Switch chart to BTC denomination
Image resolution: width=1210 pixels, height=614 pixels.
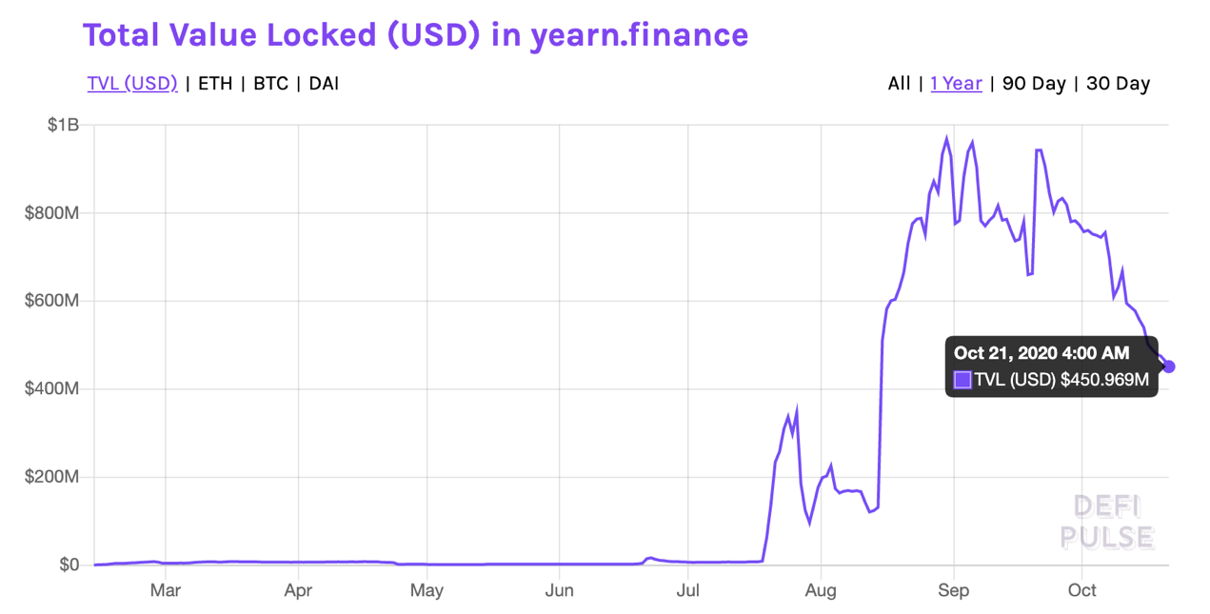click(270, 84)
